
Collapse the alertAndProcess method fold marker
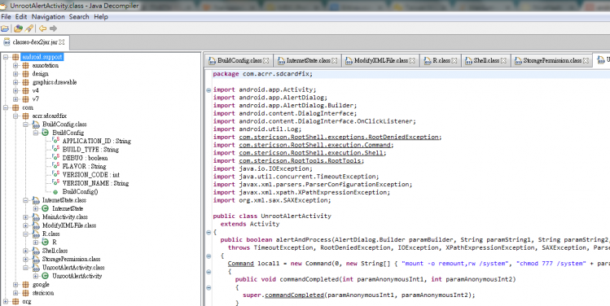click(x=208, y=256)
